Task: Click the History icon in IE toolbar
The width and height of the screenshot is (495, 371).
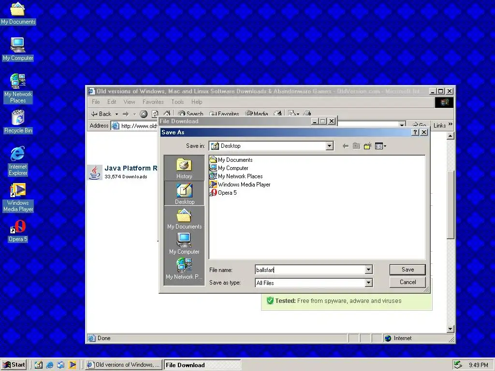Action: tap(278, 113)
